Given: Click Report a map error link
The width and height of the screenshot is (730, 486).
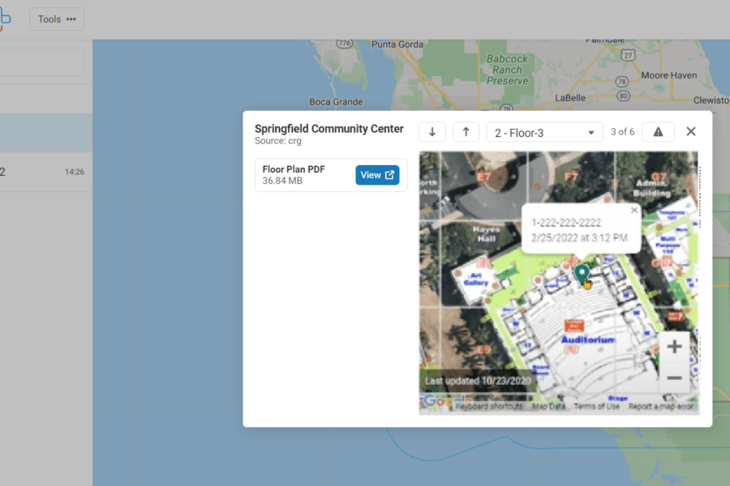Looking at the screenshot, I should pos(661,407).
